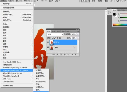Choose 消失点(V)... menu item
The height and width of the screenshot is (92, 127).
[x=17, y=20]
